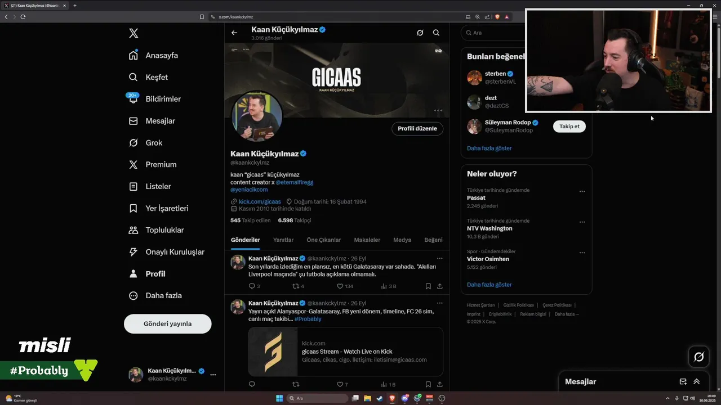Open kick.com/gicaas link
The image size is (721, 405).
tap(260, 201)
